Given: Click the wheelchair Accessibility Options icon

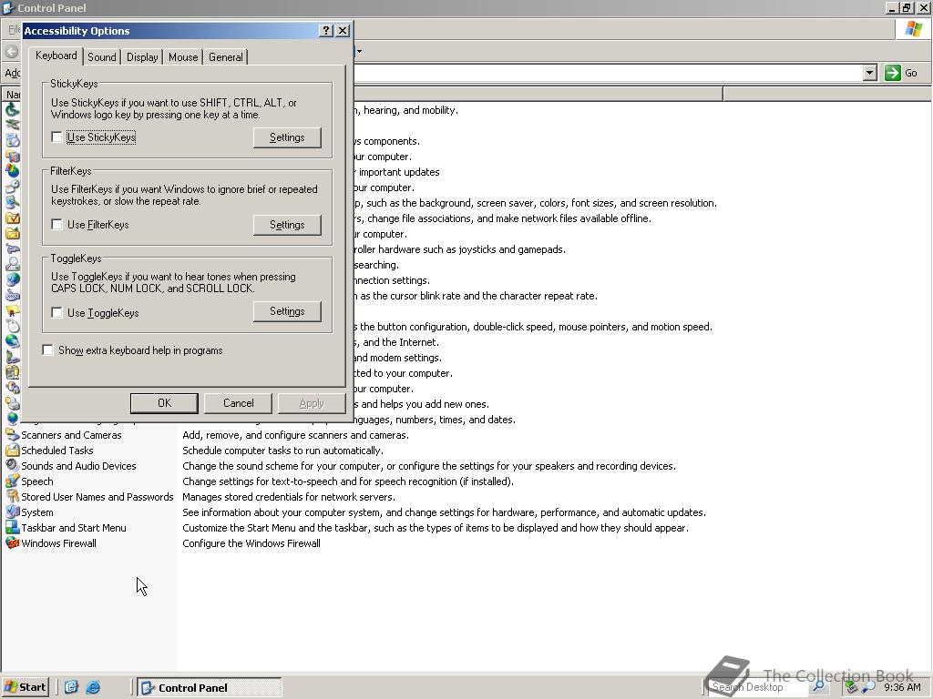Looking at the screenshot, I should pos(12,110).
